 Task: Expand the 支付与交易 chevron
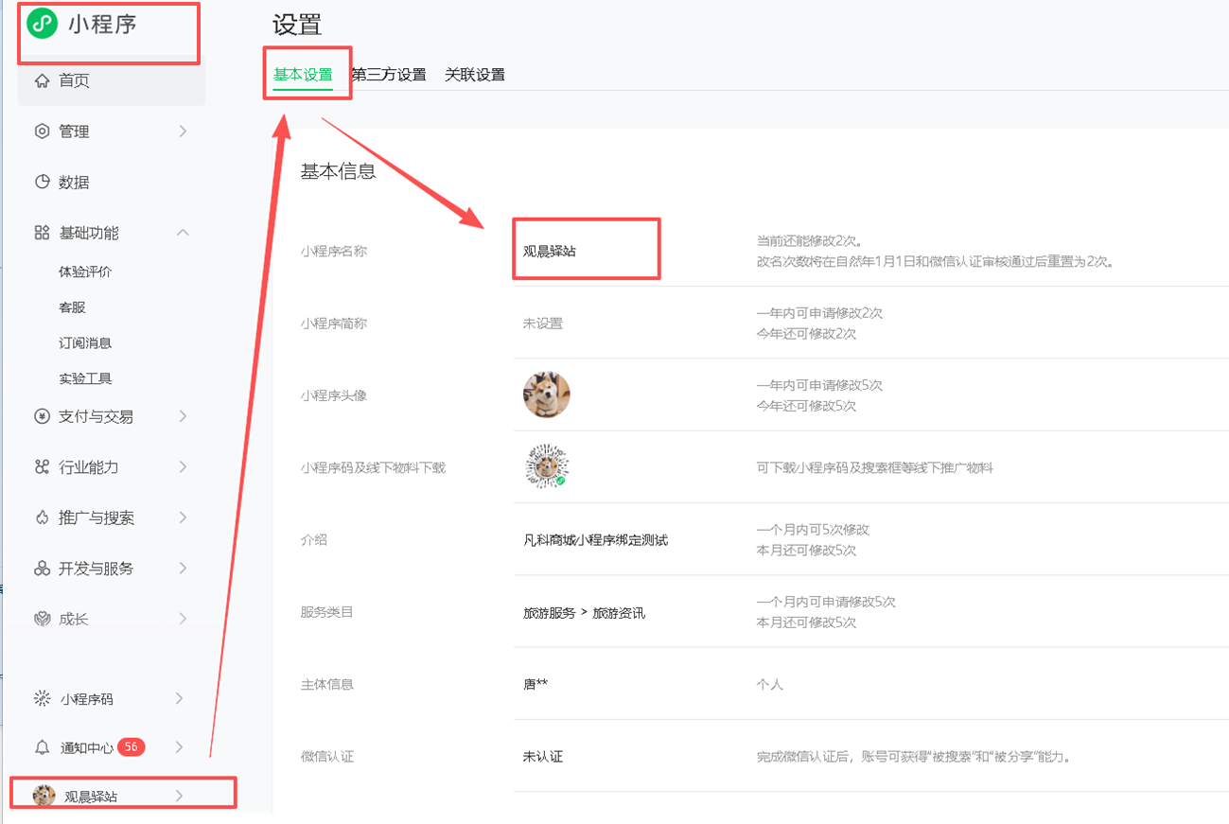pos(183,416)
